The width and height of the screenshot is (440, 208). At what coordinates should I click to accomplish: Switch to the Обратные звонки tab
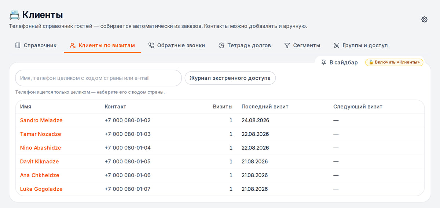coord(176,45)
